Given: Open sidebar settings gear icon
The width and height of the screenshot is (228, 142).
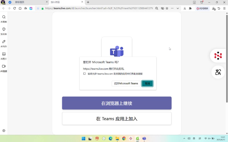Looking at the screenshot, I should coord(4,131).
